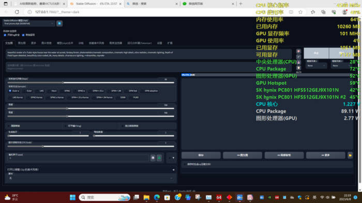Click the dice random seed icon
362x203 pixels.
tap(153, 158)
